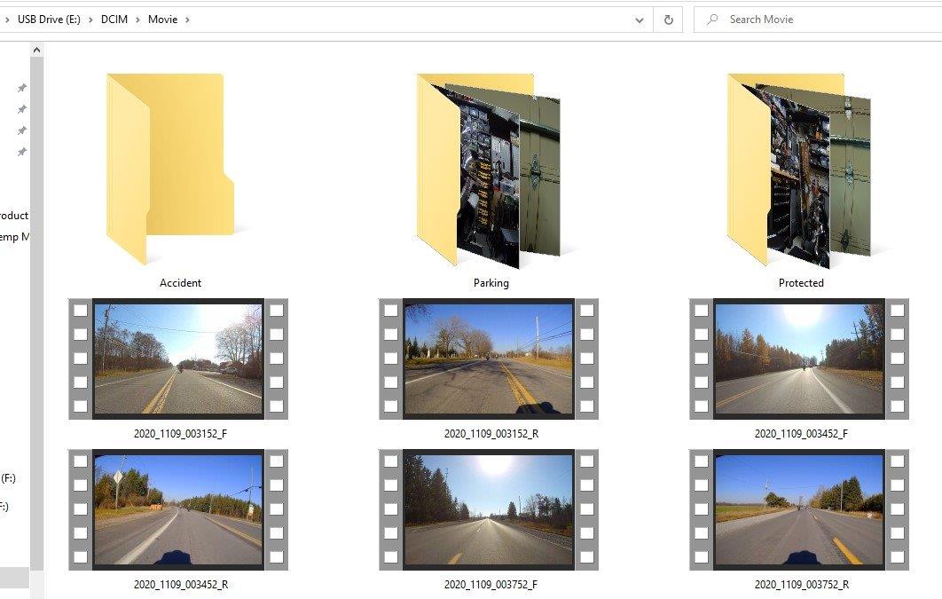
Task: Click the topmost pin icon in sidebar
Action: tap(22, 88)
